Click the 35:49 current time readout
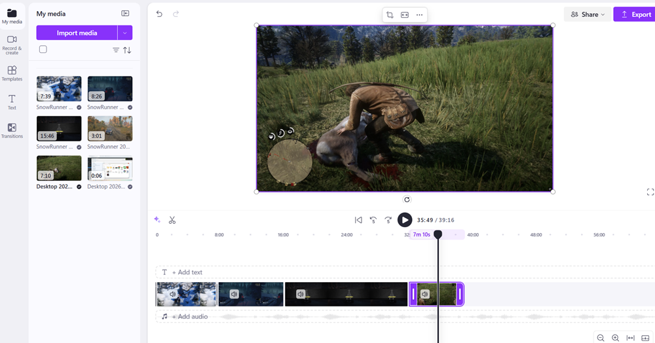Screen dimensions: 655x343 [x=425, y=220]
